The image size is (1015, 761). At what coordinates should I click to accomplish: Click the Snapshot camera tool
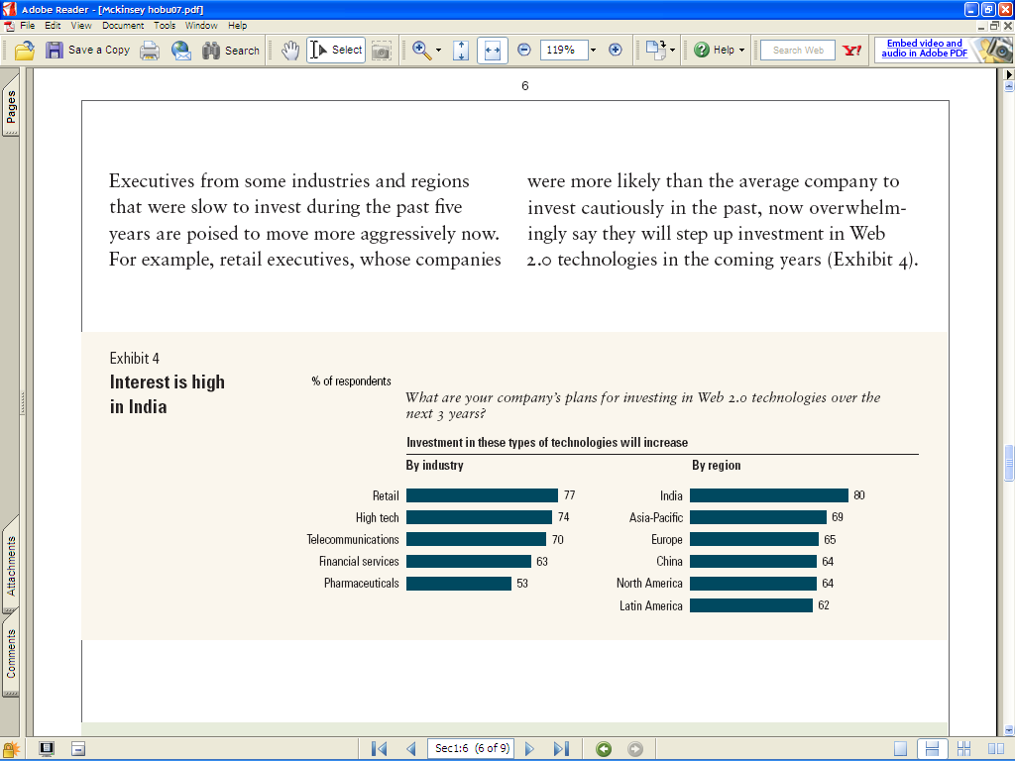(382, 50)
